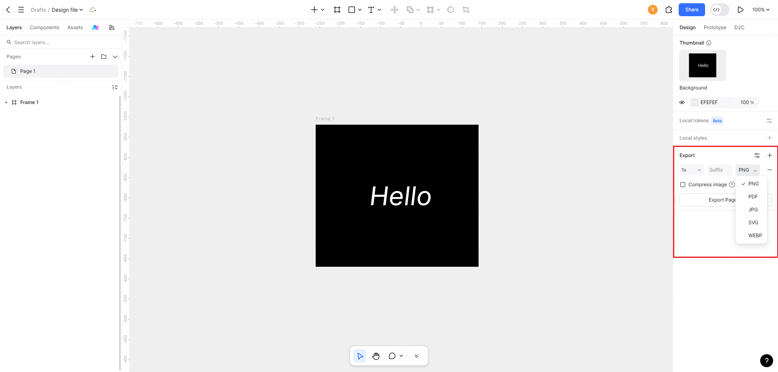This screenshot has width=778, height=372.
Task: Select the Move cursor tool
Action: click(x=360, y=356)
